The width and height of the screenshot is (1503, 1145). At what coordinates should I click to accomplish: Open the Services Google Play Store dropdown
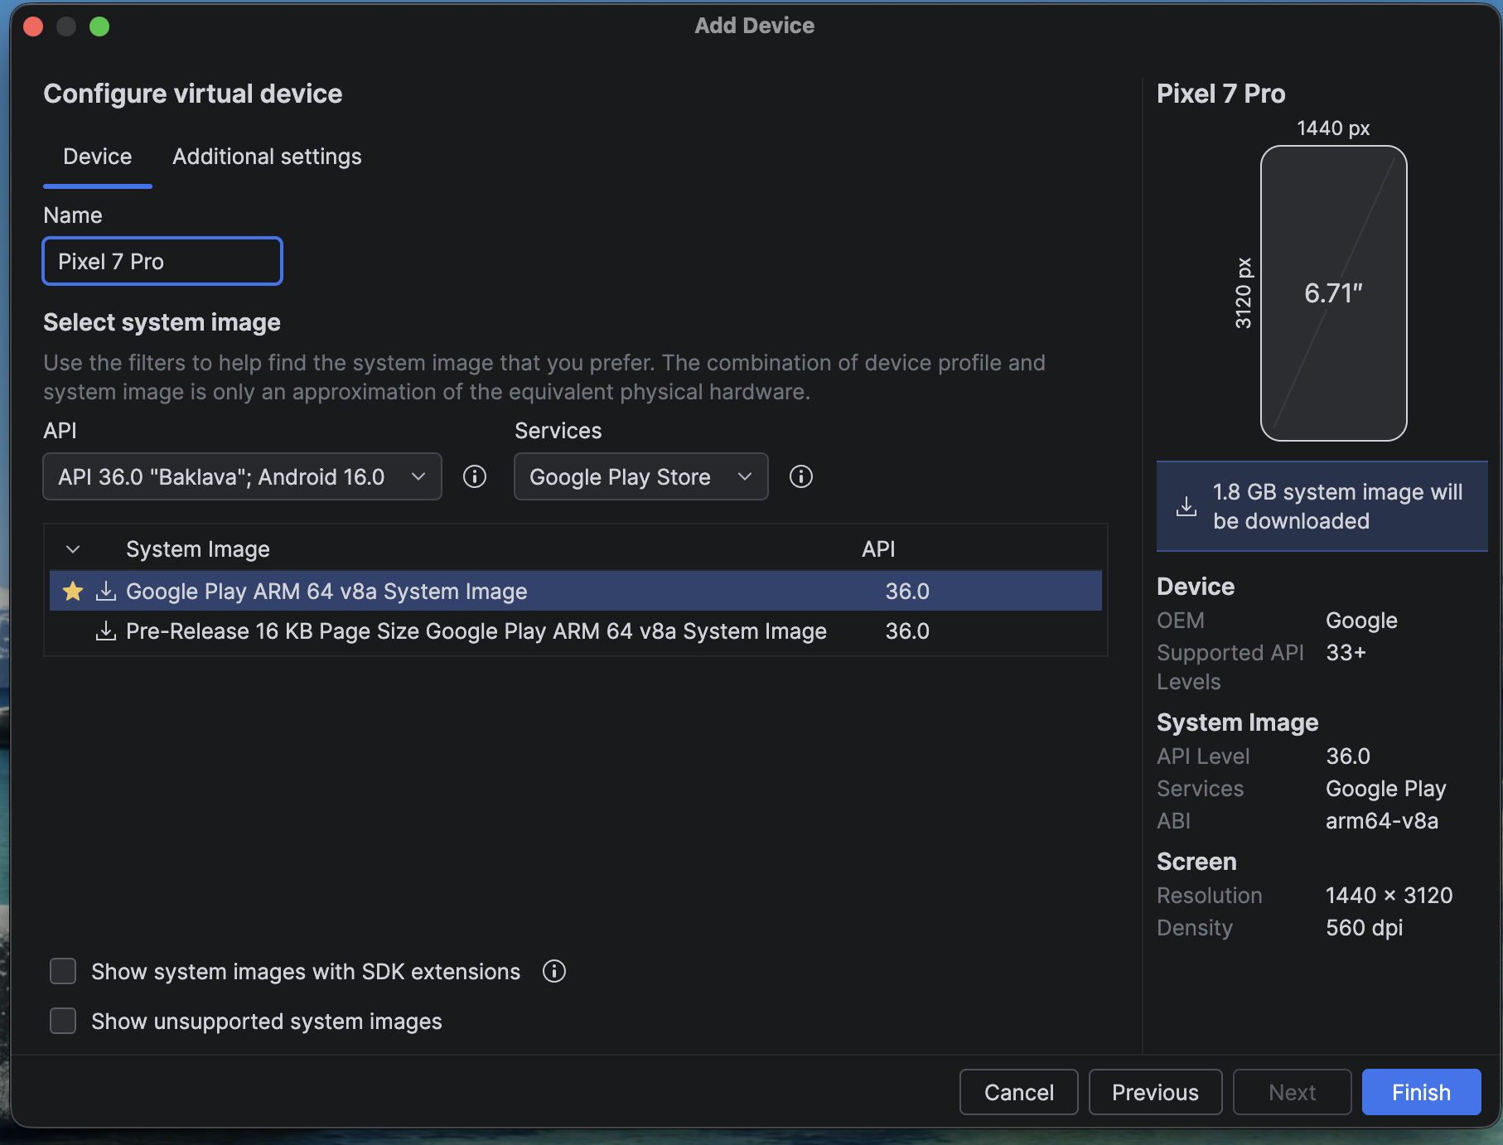(641, 476)
